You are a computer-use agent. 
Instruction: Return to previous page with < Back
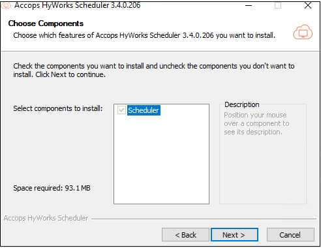185,235
